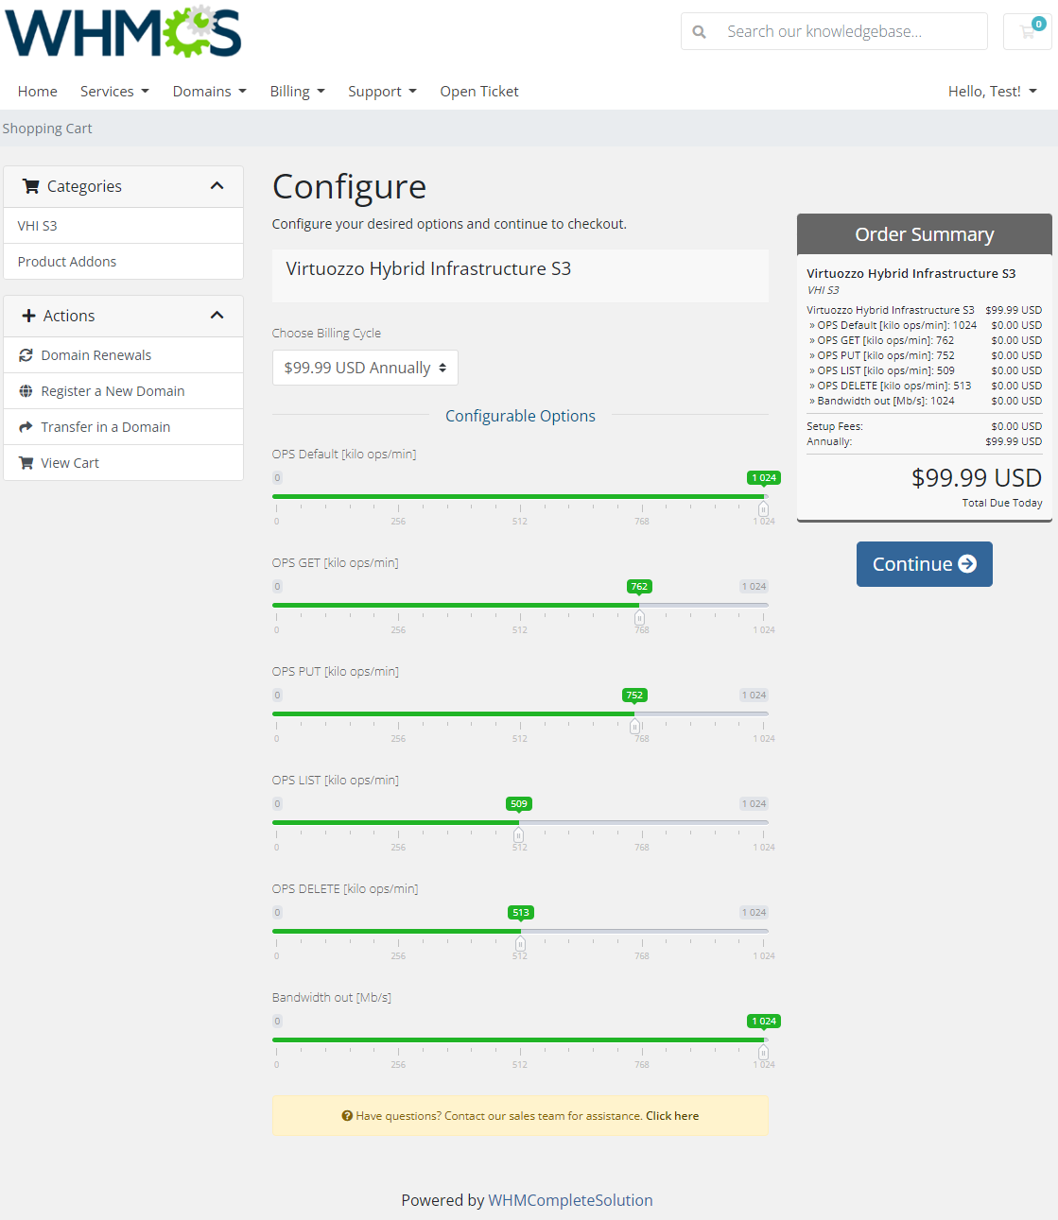1058x1220 pixels.
Task: Click the question mark icon in sales notice
Action: (347, 1116)
